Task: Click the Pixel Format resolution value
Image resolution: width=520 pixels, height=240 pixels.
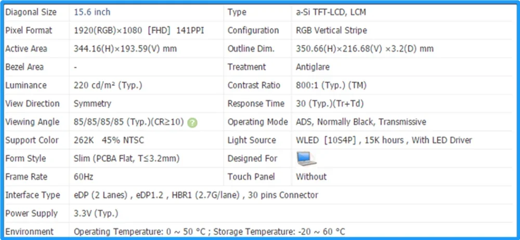Action: (x=139, y=30)
